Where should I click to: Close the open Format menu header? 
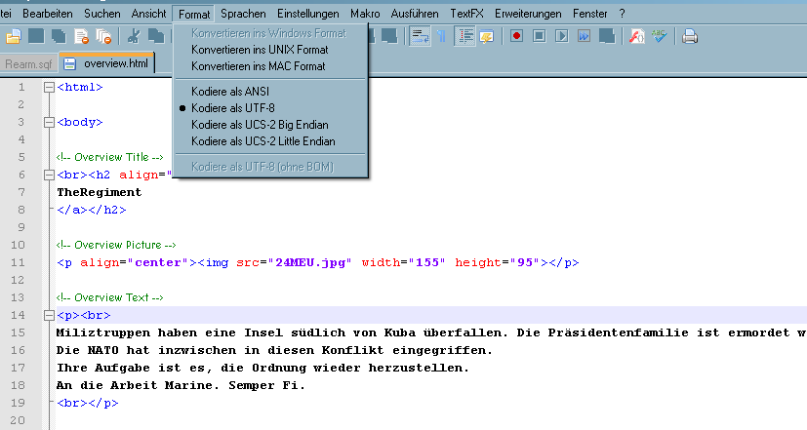pos(194,14)
